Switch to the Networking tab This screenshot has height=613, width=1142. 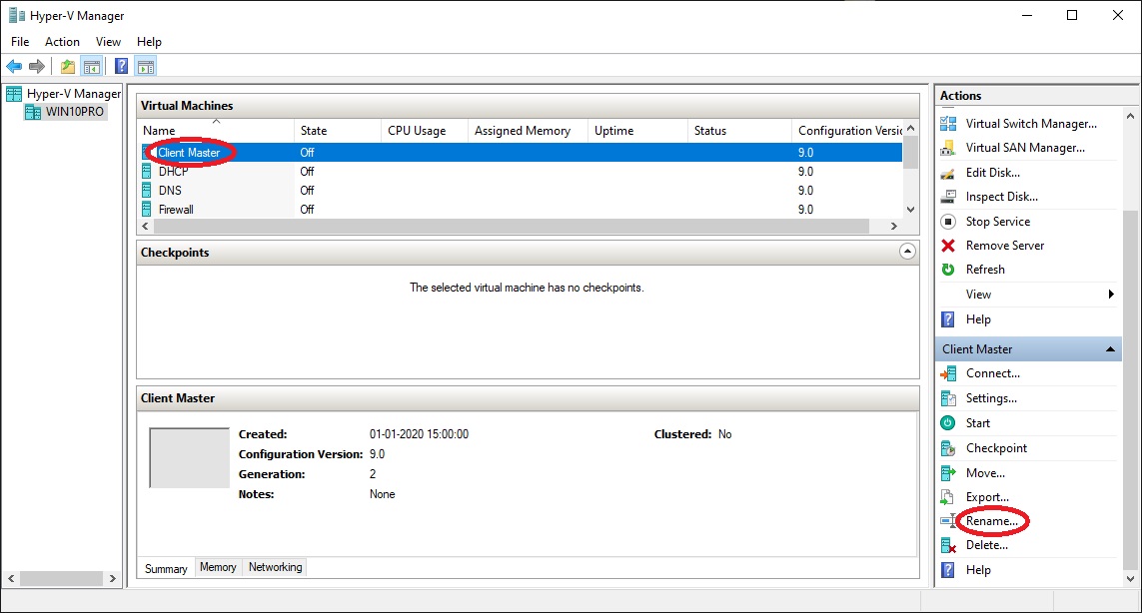click(x=275, y=567)
